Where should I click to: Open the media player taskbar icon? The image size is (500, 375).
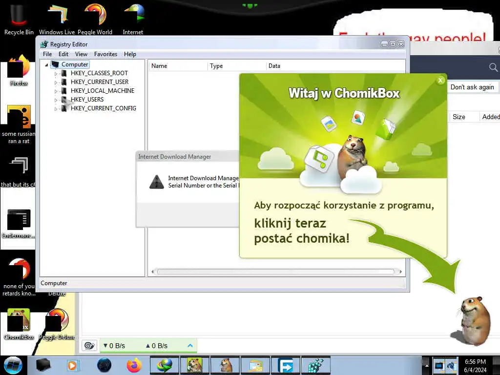72,365
